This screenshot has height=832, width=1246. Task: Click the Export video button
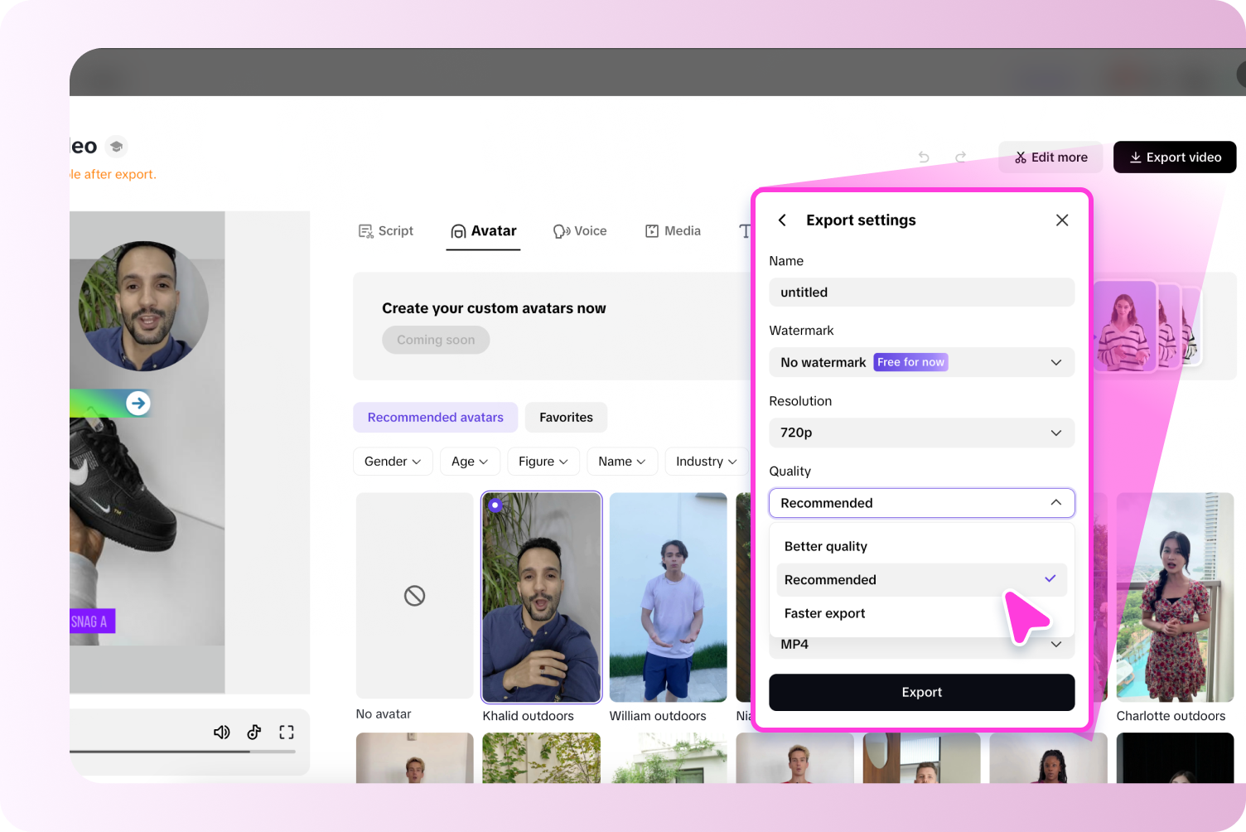(x=1174, y=157)
